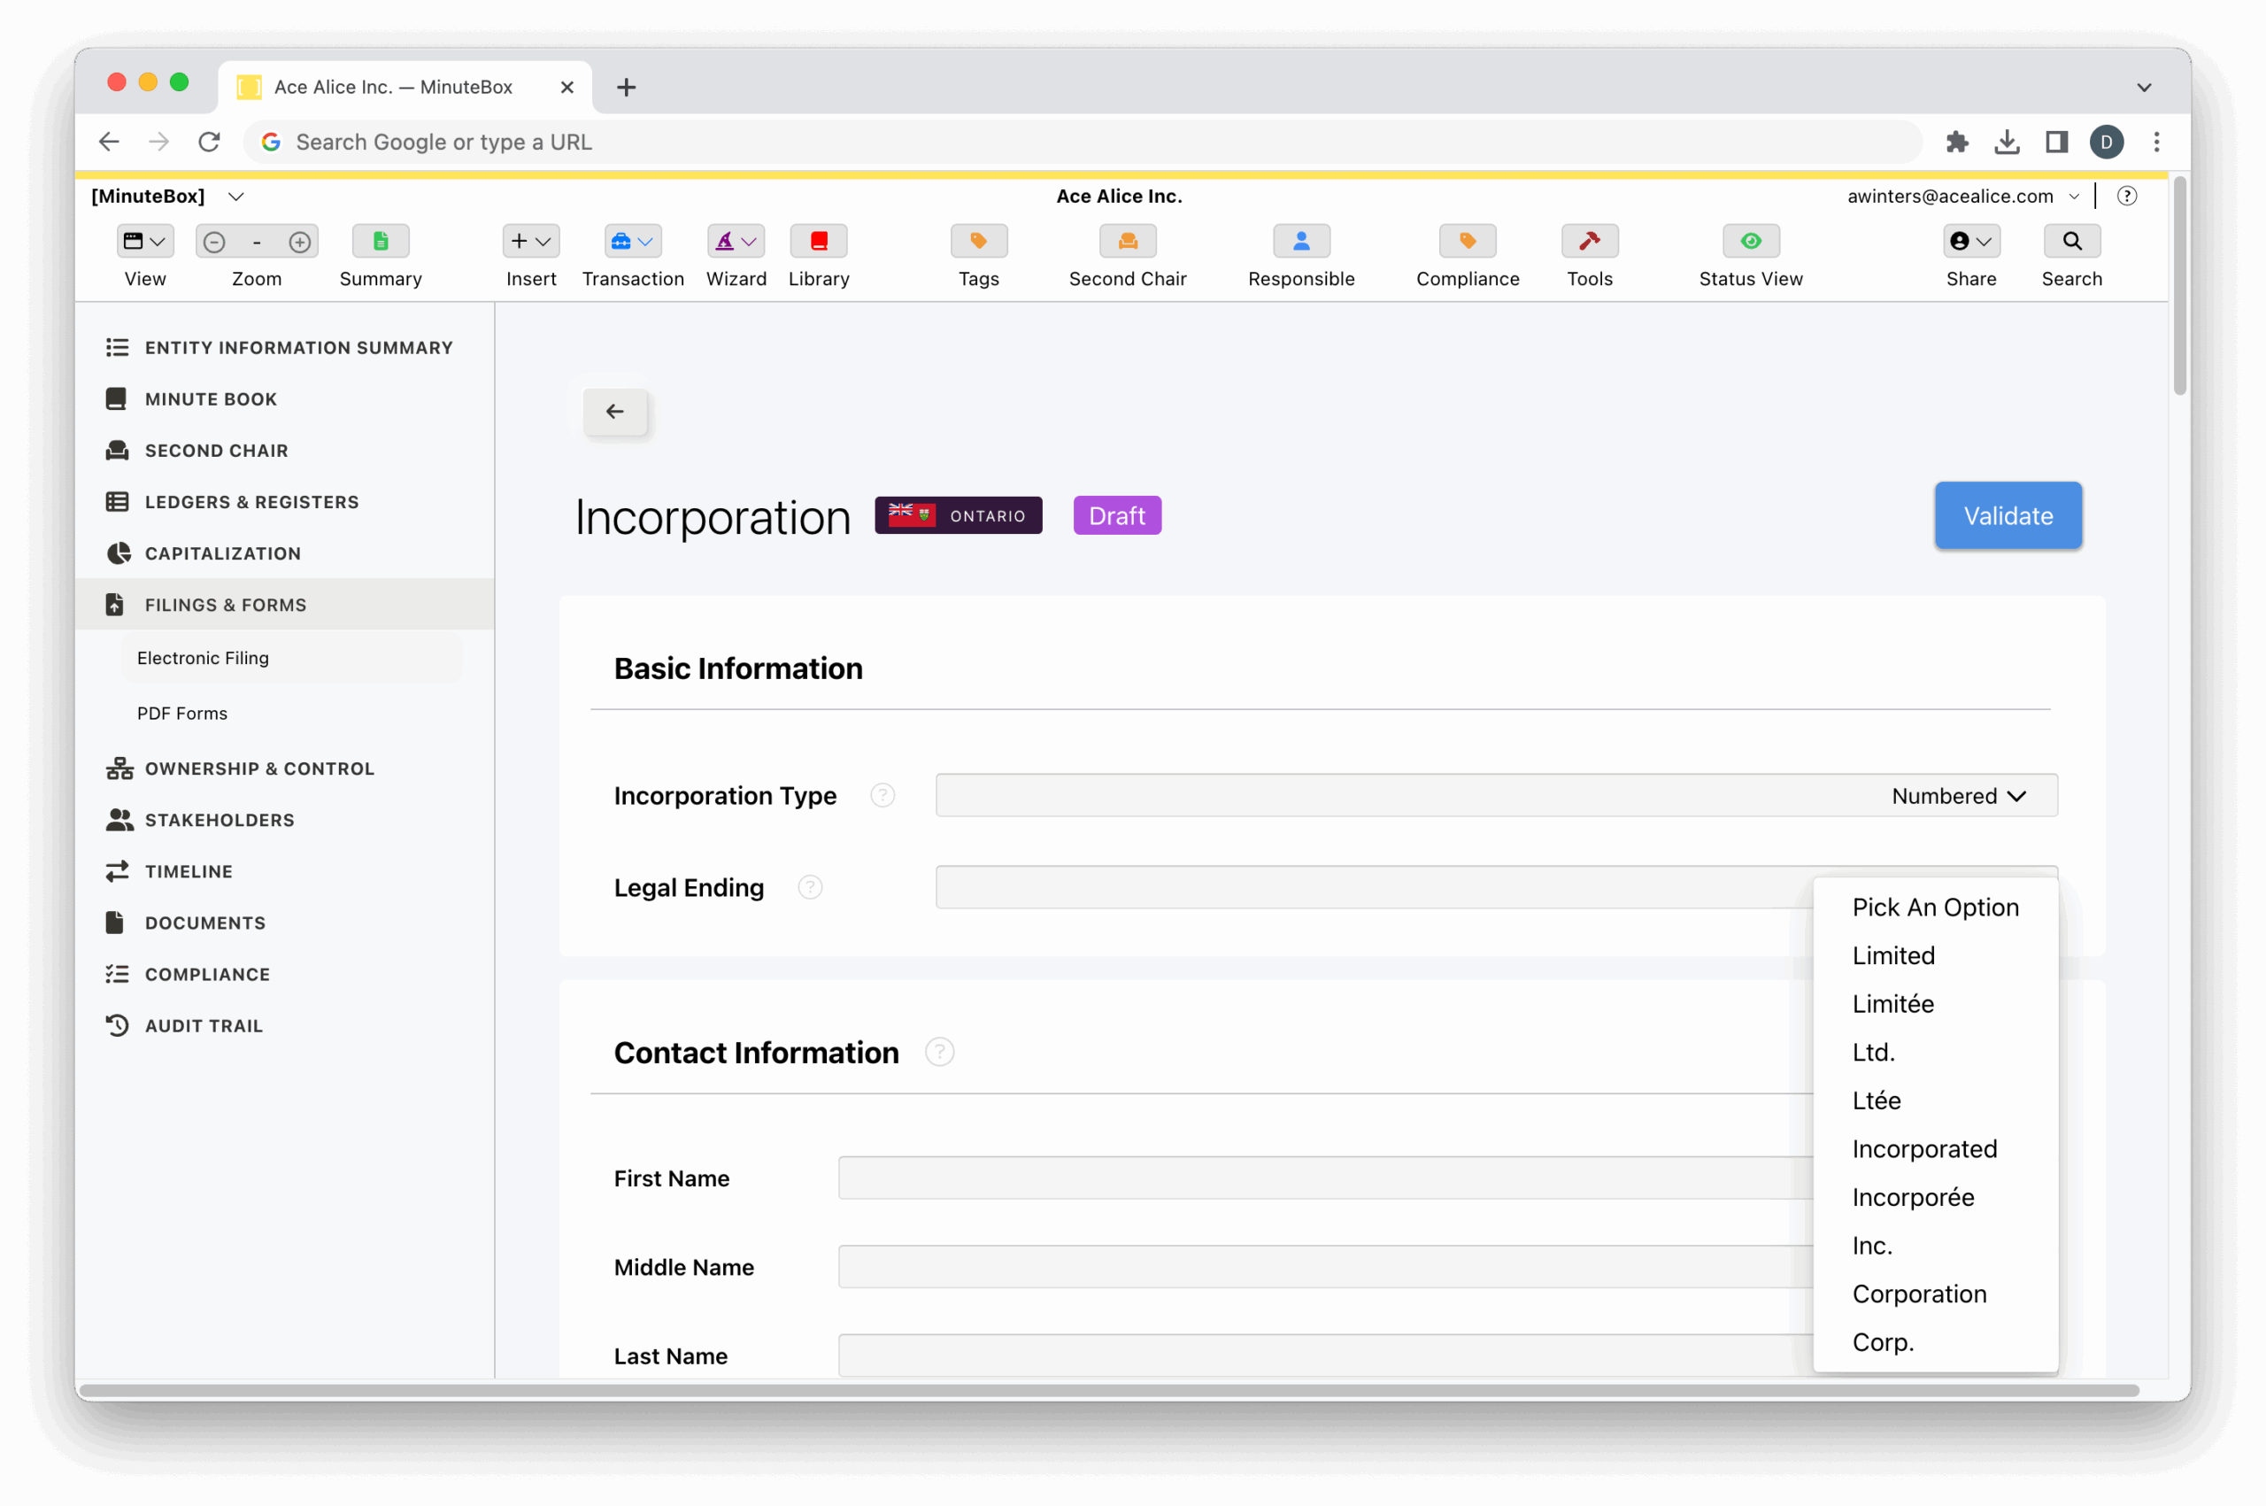Click the Status View eye icon
Viewport: 2266px width, 1506px height.
point(1750,241)
